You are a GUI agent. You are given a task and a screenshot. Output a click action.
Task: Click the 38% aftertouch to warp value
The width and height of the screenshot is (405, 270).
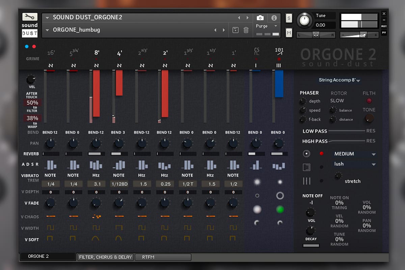(32, 118)
